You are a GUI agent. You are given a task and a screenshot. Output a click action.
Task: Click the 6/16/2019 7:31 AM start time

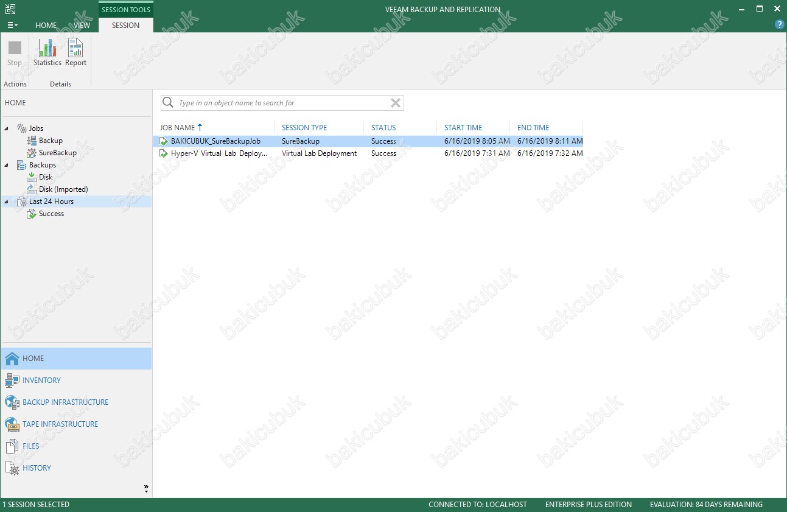[x=477, y=153]
